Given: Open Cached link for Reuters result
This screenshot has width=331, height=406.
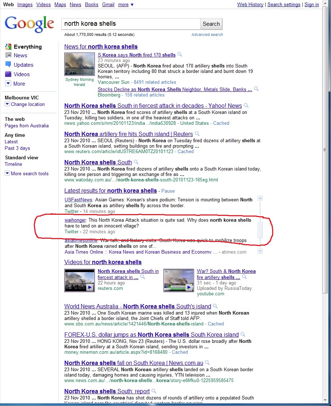Looking at the screenshot, I should pyautogui.click(x=186, y=151).
